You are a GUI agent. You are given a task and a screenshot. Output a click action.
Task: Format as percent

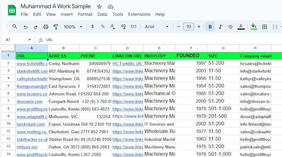coord(103,27)
